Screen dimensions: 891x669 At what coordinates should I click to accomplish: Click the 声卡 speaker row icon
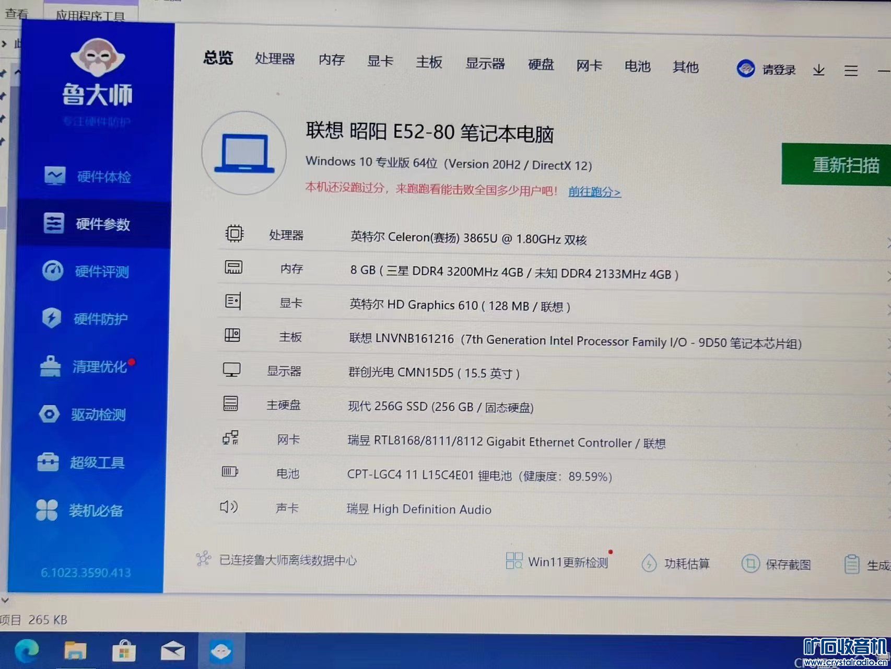[229, 506]
